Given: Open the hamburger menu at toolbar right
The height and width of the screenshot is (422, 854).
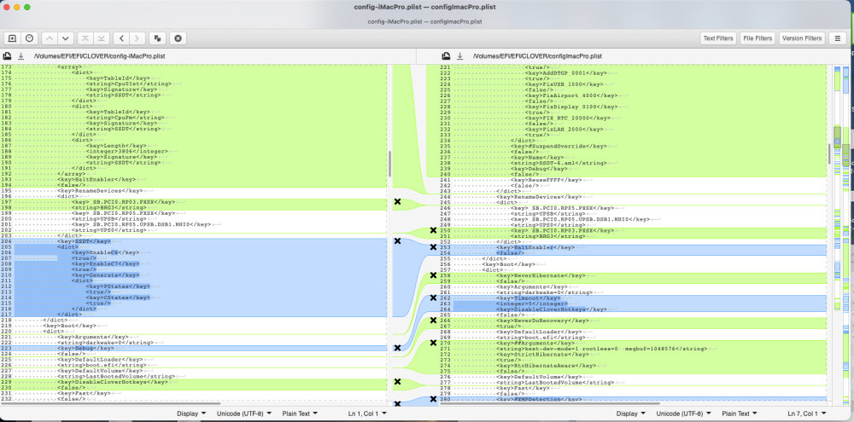Looking at the screenshot, I should click(x=838, y=38).
